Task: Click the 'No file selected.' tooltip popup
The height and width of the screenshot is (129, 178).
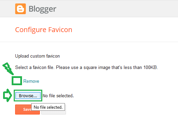Action: (x=48, y=107)
